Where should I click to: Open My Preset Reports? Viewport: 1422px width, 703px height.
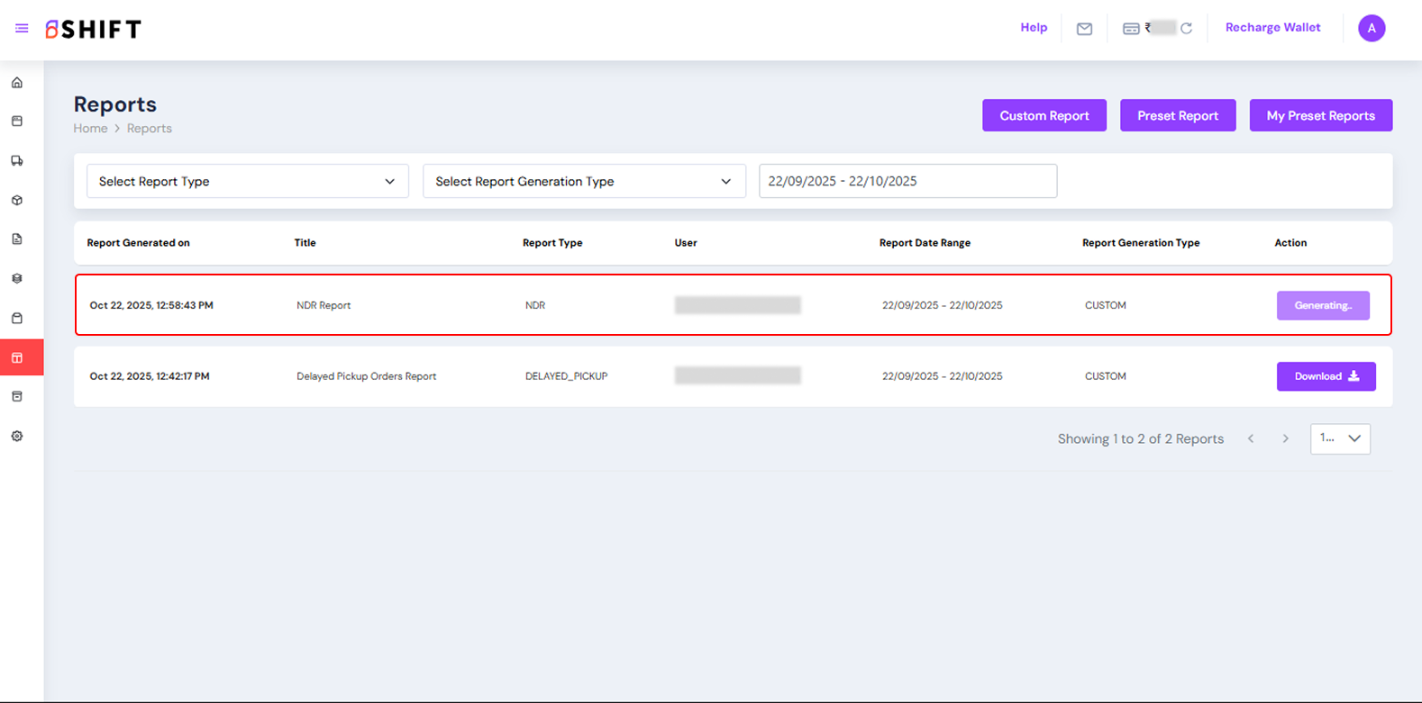1320,115
